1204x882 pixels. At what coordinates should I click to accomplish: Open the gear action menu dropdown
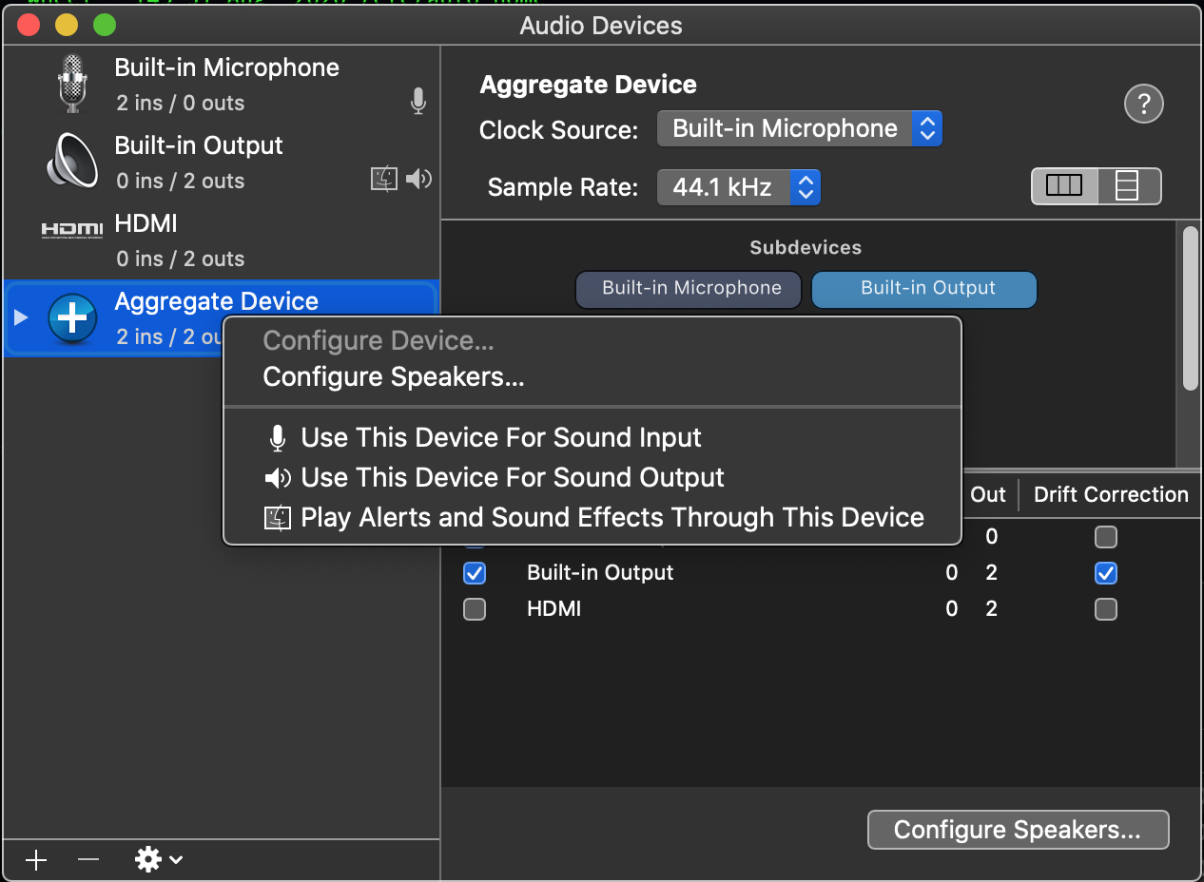click(158, 860)
